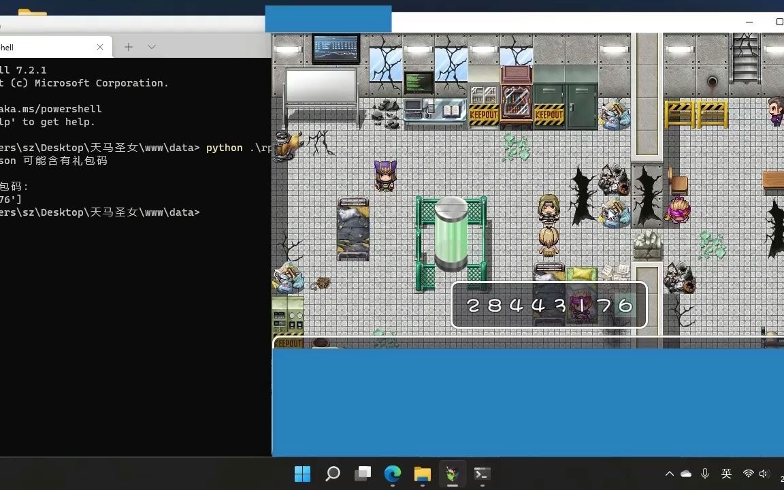The width and height of the screenshot is (784, 490).
Task: Open Wi-Fi network settings from tray
Action: [x=748, y=474]
